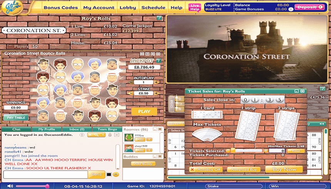Increase Tickets Selected with plus

click(266, 151)
